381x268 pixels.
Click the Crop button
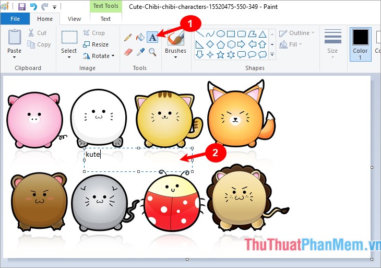coord(94,33)
